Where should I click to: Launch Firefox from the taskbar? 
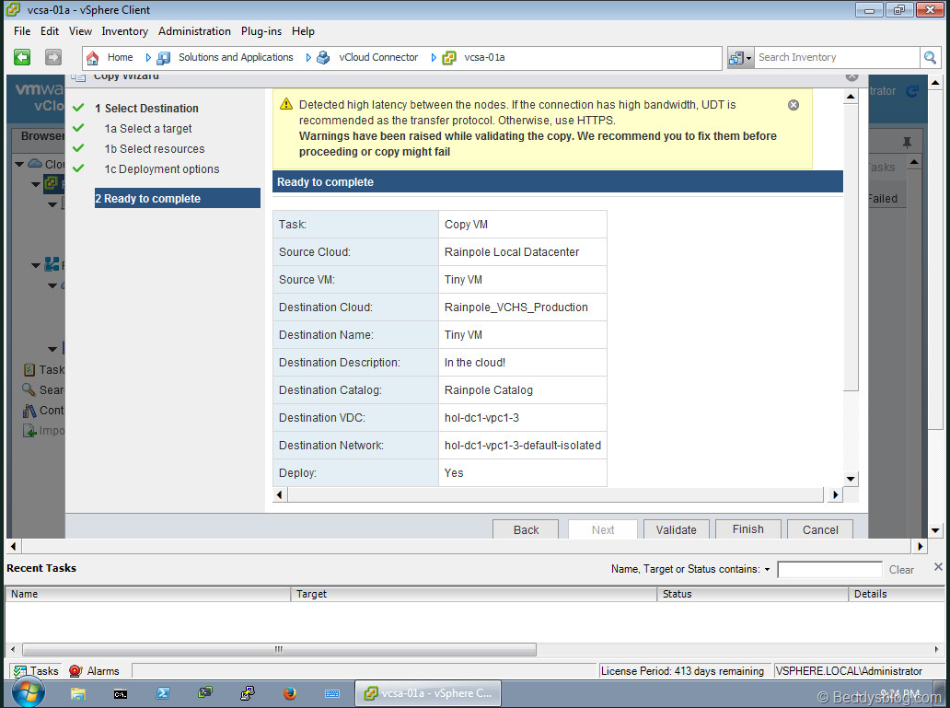pyautogui.click(x=290, y=693)
